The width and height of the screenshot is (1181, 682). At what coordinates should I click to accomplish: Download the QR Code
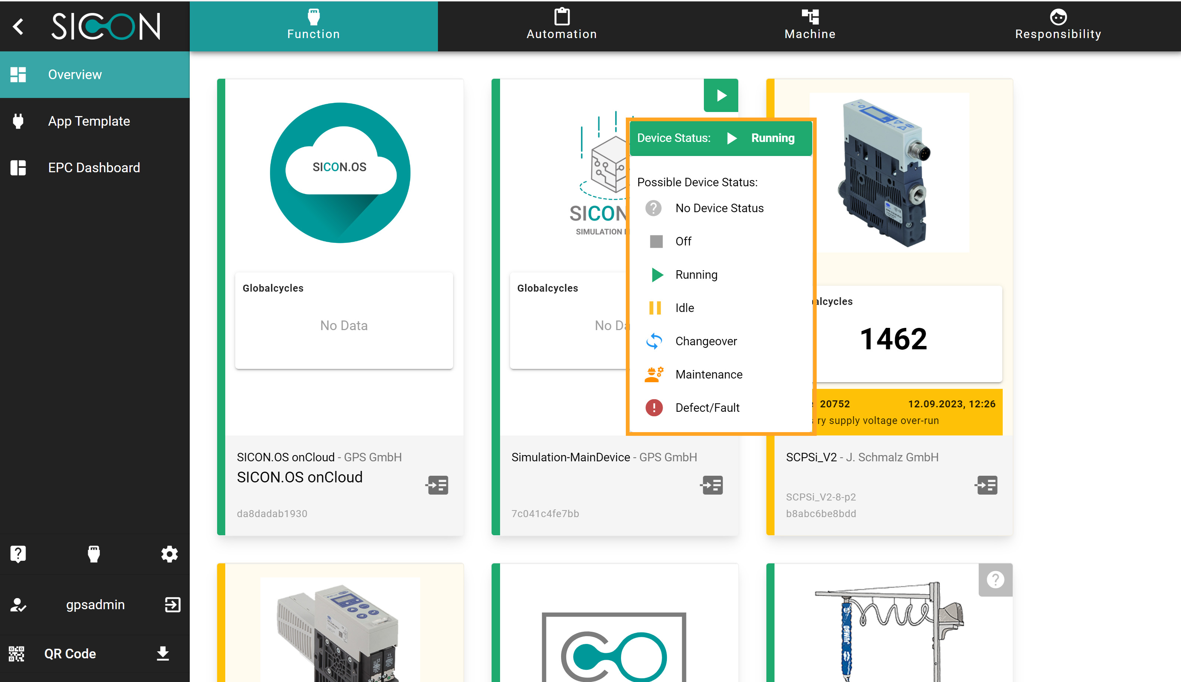tap(163, 654)
